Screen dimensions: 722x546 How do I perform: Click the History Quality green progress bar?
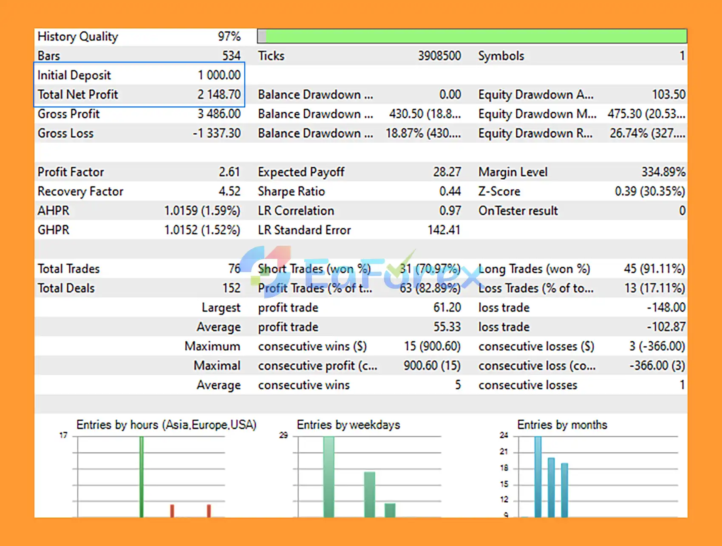click(x=472, y=36)
